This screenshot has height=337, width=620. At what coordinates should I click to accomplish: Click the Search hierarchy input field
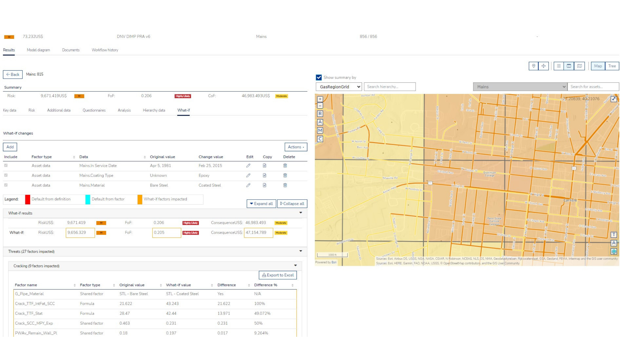point(390,87)
